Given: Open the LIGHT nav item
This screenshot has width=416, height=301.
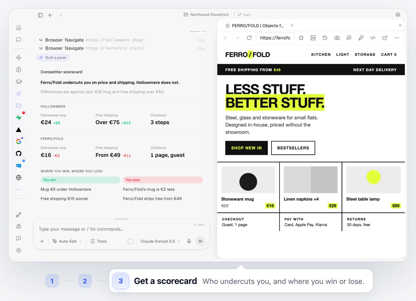Looking at the screenshot, I should coord(343,55).
